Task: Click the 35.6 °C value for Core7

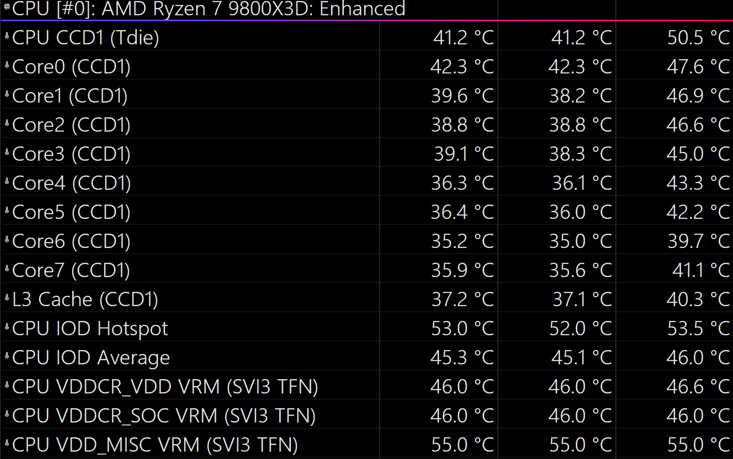Action: [x=580, y=271]
